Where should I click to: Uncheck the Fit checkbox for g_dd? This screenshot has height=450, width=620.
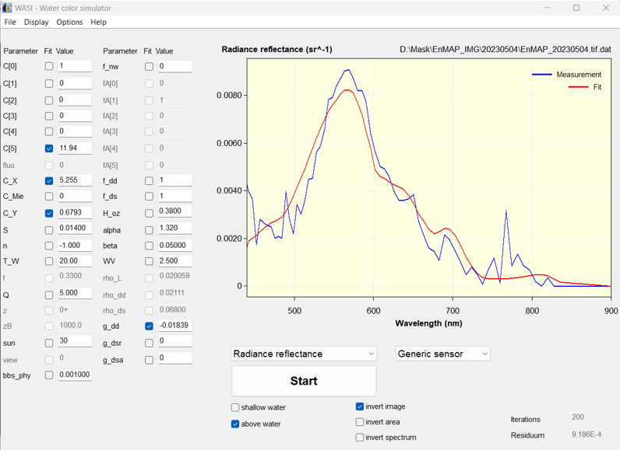149,326
